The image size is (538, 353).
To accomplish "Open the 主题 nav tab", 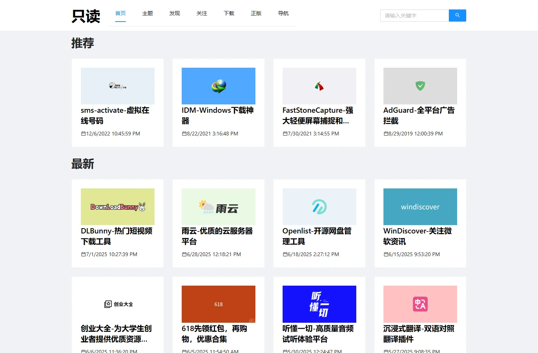I will (148, 13).
